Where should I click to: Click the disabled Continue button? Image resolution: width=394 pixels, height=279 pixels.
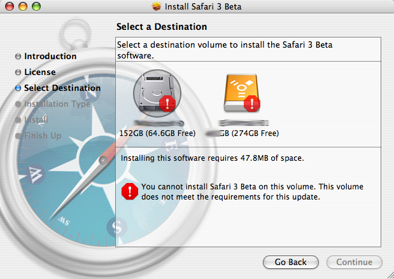355,262
